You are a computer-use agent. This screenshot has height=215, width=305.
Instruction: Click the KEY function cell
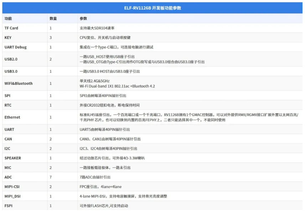tap(8, 37)
